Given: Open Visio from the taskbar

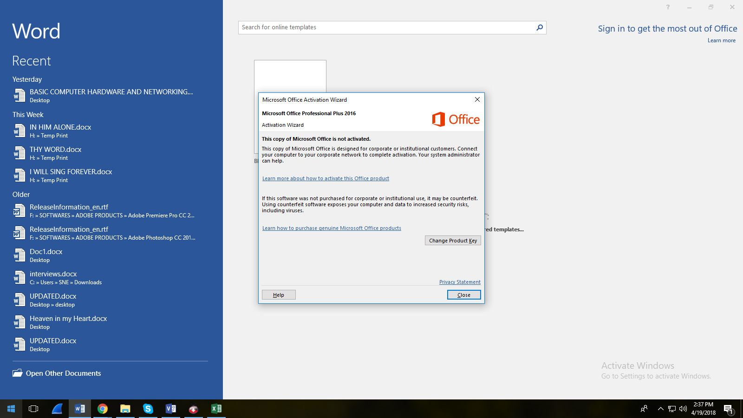Looking at the screenshot, I should click(x=171, y=409).
